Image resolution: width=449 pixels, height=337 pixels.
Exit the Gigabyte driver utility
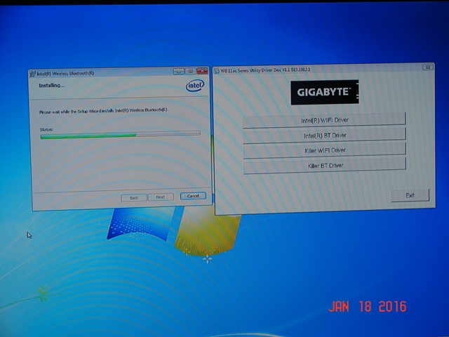pos(410,195)
